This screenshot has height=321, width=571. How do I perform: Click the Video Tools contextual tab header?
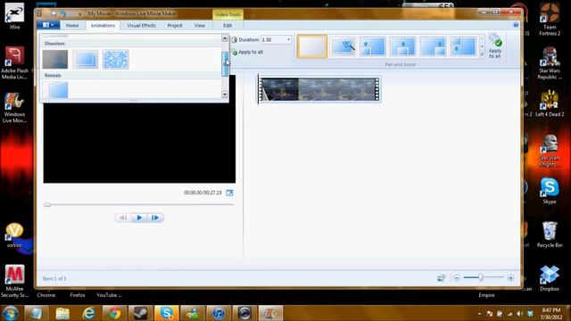pyautogui.click(x=228, y=14)
